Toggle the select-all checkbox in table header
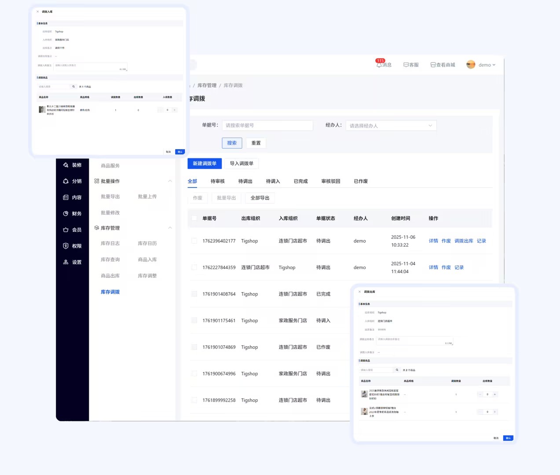The image size is (560, 475). [x=194, y=218]
